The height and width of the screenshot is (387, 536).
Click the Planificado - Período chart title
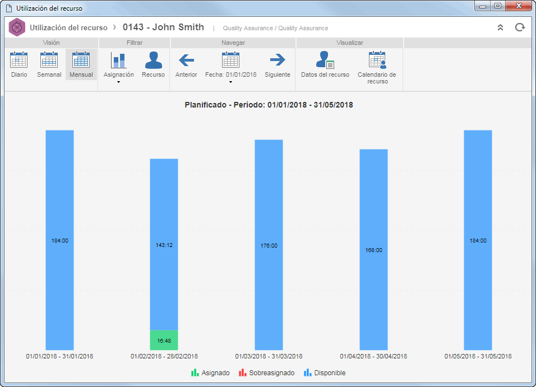click(x=269, y=105)
